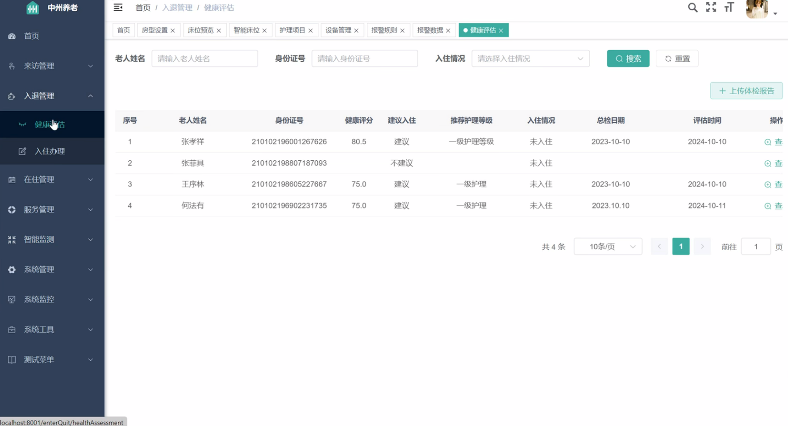Expand the 智能监测 sidebar menu
The height and width of the screenshot is (426, 788).
coord(52,240)
